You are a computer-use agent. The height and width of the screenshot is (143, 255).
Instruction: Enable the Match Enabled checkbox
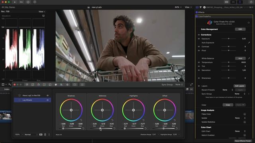point(245,135)
